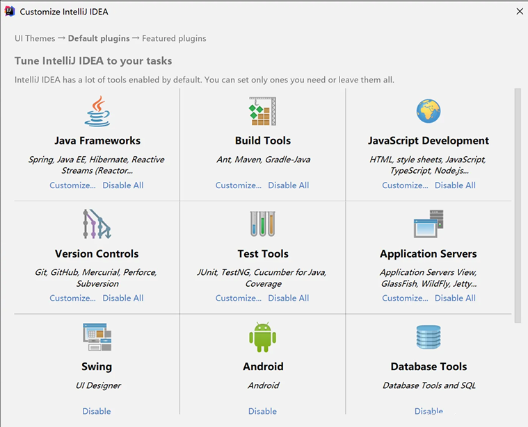Jump to the Featured plugins step

click(x=174, y=39)
